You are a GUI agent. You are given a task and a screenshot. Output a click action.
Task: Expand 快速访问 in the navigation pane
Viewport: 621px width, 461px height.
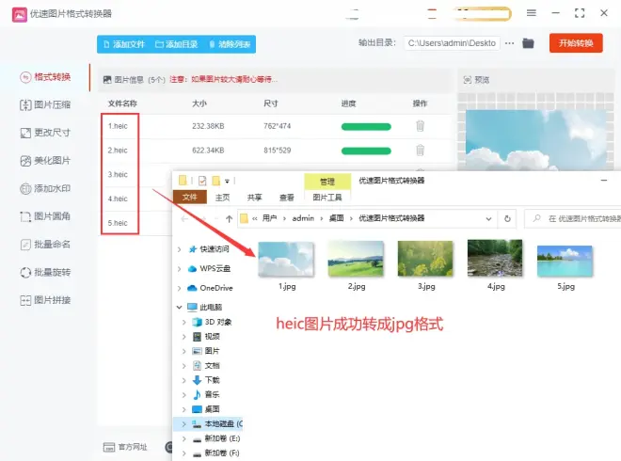click(179, 249)
